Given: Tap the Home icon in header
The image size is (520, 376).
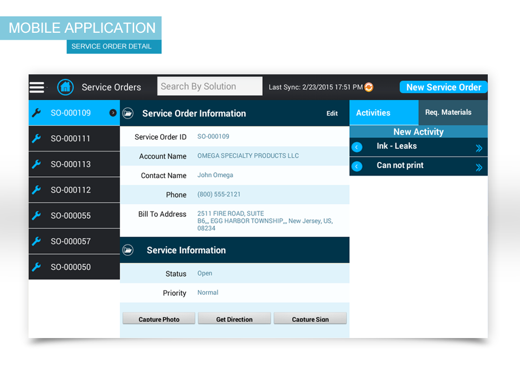Looking at the screenshot, I should pos(66,87).
